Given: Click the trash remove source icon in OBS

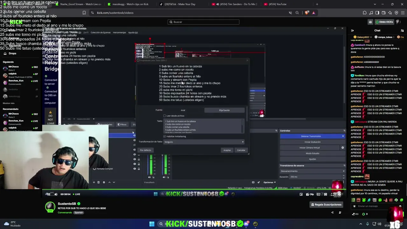Looking at the screenshot, I should (99, 182).
